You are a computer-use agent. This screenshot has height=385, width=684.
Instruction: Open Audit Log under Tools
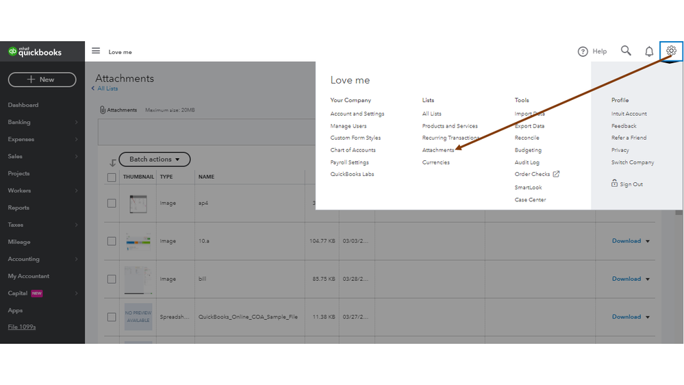point(527,162)
